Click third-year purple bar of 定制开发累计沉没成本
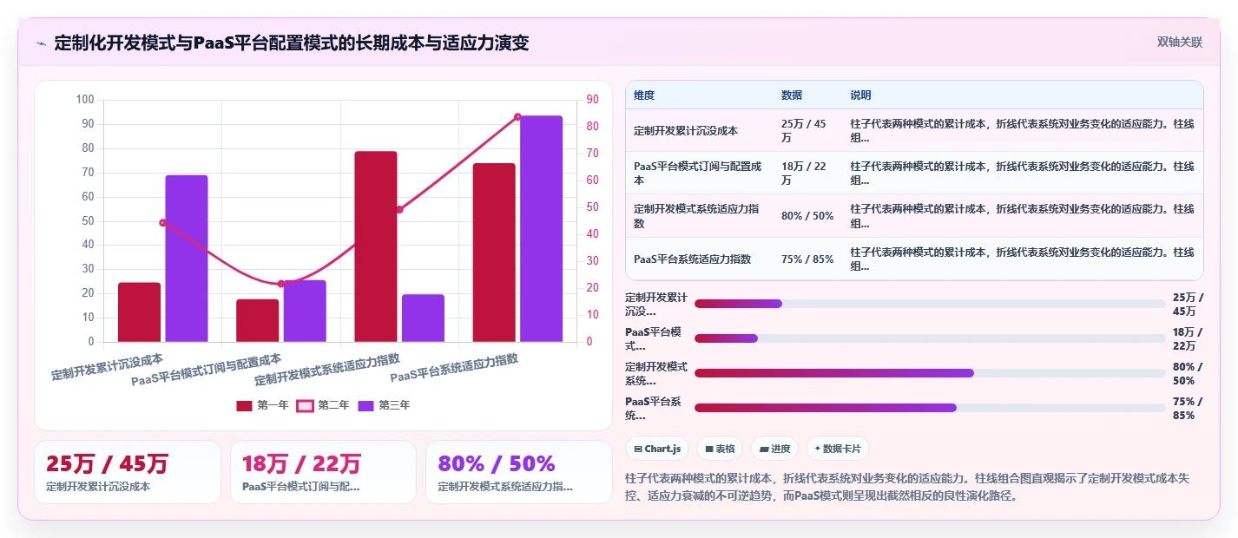This screenshot has width=1238, height=538. (x=187, y=259)
